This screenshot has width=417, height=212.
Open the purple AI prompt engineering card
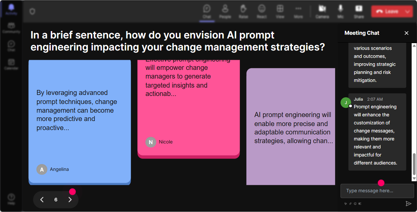coord(291,127)
